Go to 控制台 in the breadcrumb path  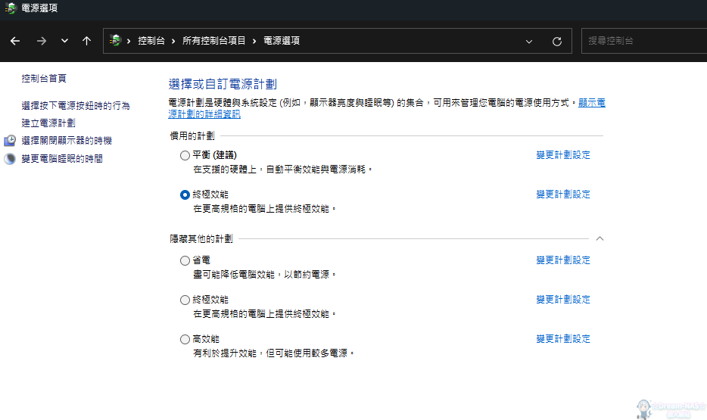(x=151, y=41)
